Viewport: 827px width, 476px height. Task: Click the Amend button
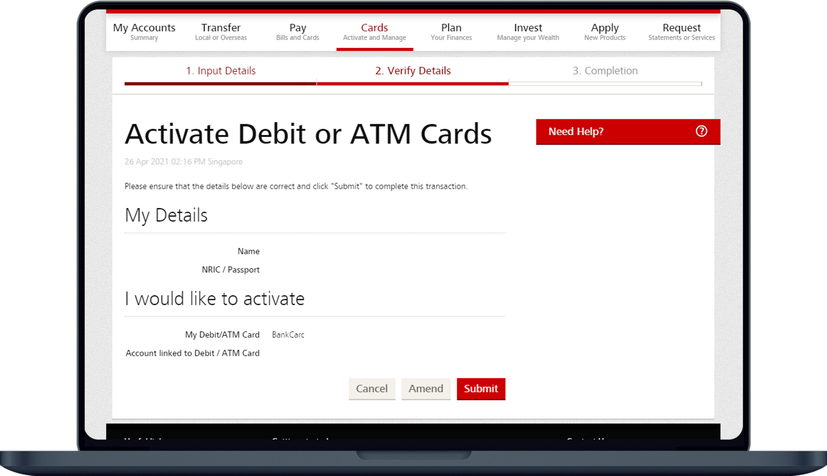point(426,388)
